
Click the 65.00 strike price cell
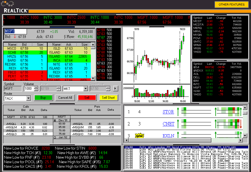62,127
